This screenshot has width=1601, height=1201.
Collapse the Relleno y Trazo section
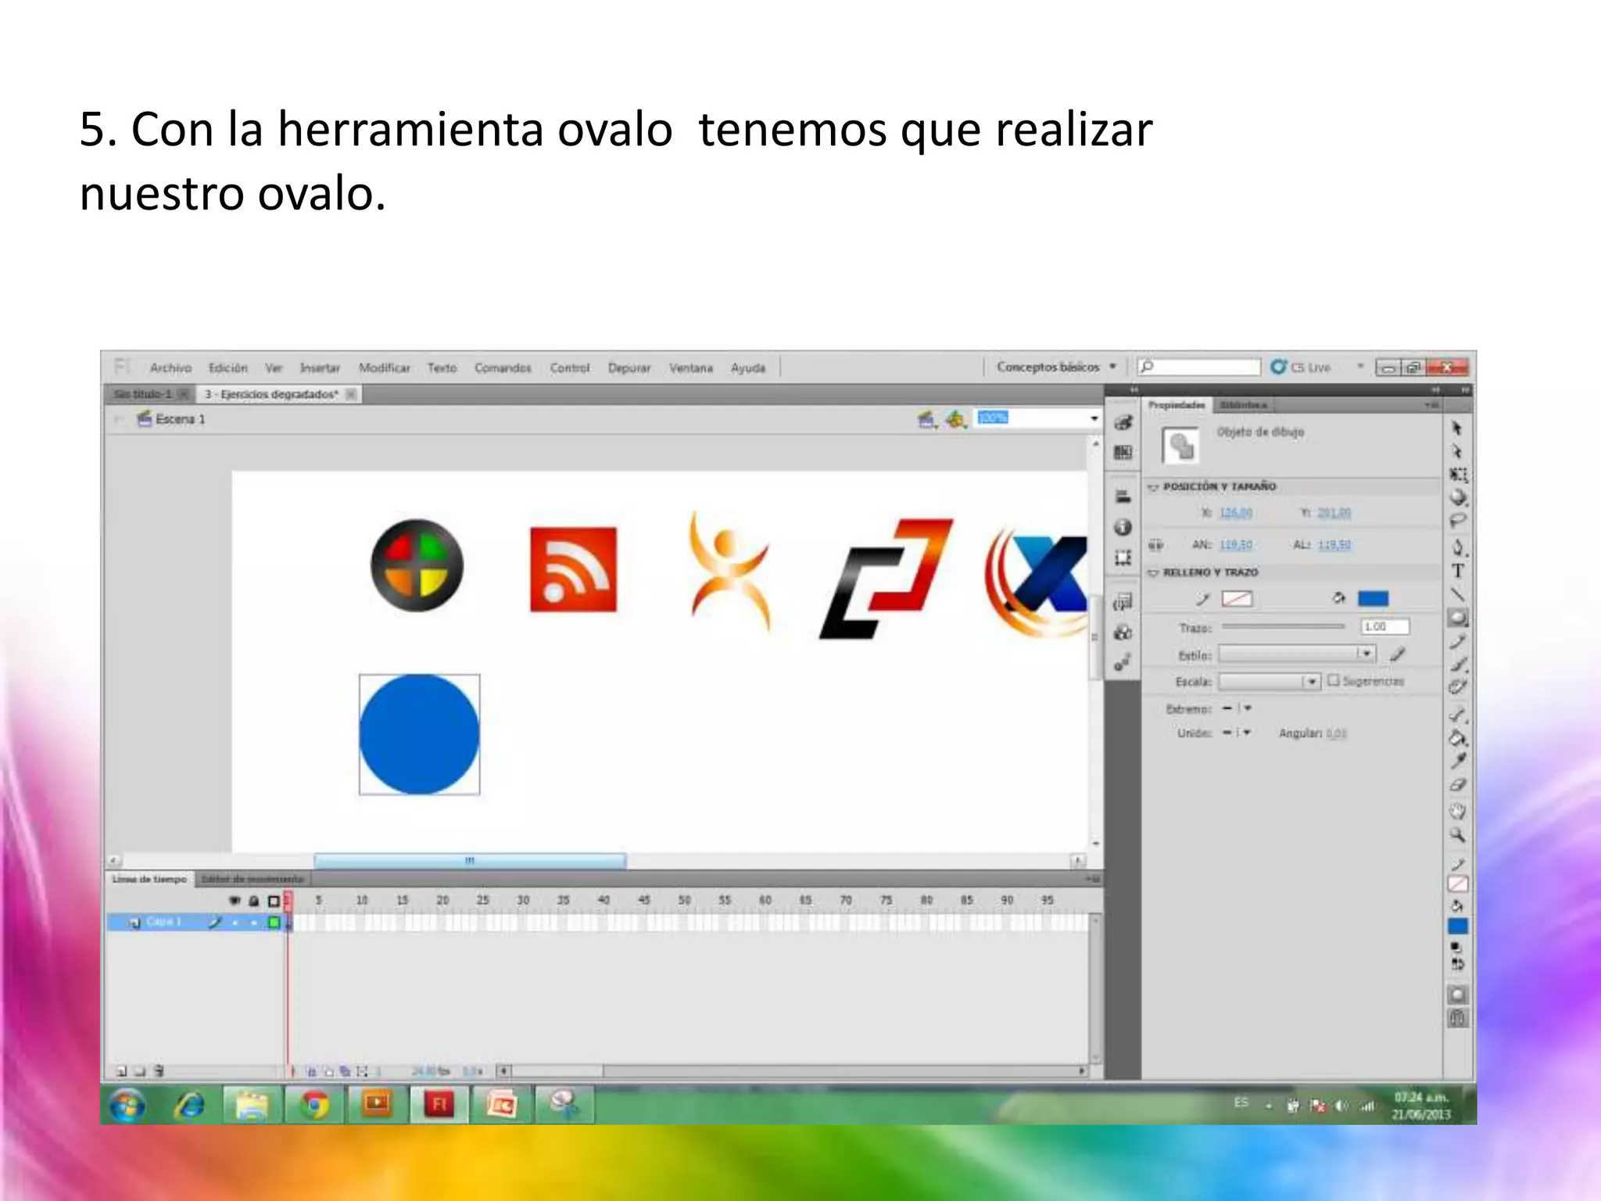point(1152,573)
